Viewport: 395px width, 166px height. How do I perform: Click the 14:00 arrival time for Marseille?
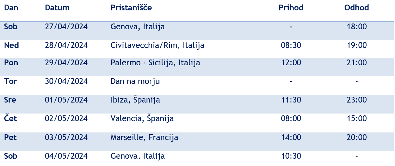point(291,138)
